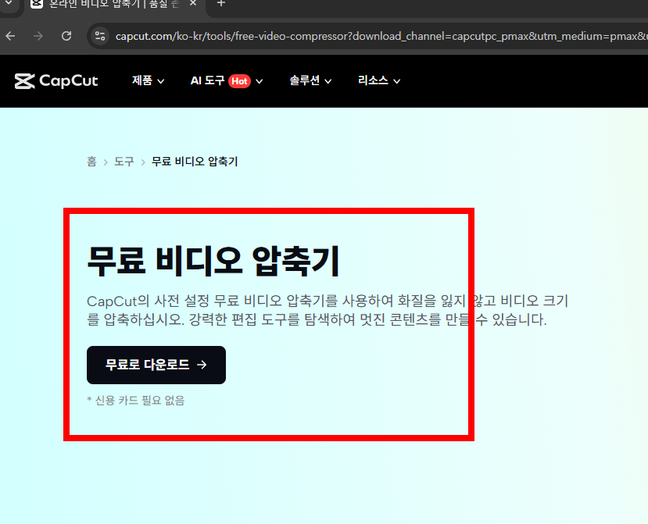
Task: Reload the page with the refresh icon
Action: click(x=66, y=36)
